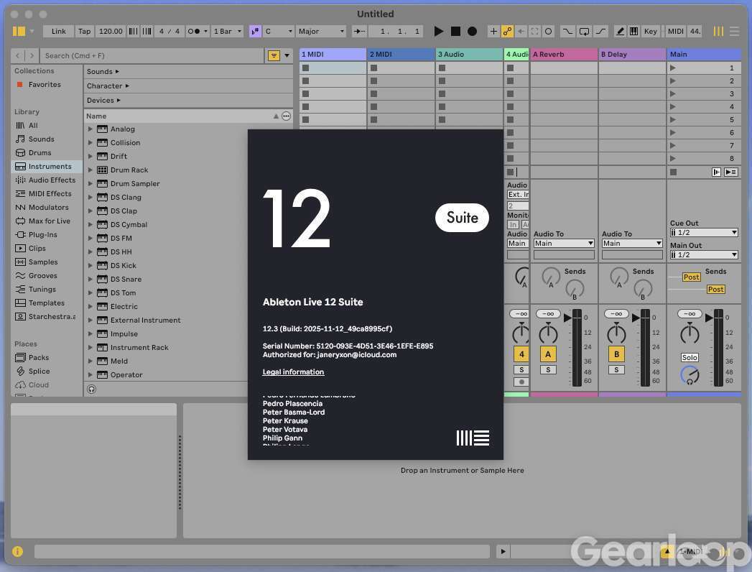Expand the Drum Rack instrument folder

click(90, 170)
